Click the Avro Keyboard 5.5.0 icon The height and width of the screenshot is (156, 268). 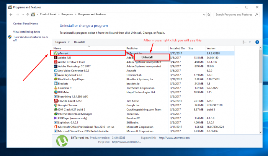(x=56, y=75)
